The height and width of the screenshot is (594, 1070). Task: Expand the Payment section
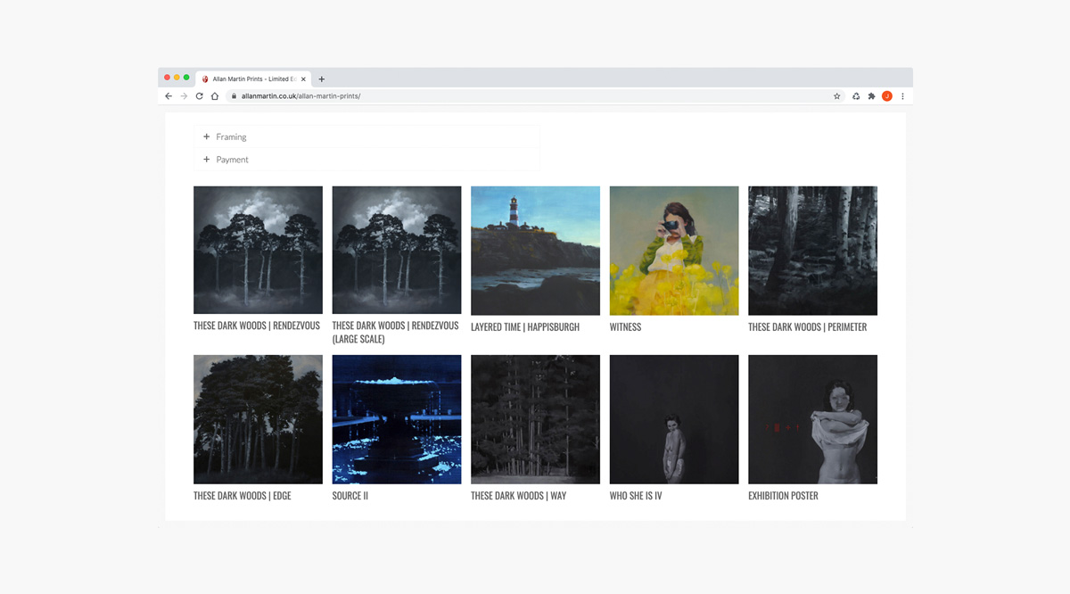[x=366, y=160]
